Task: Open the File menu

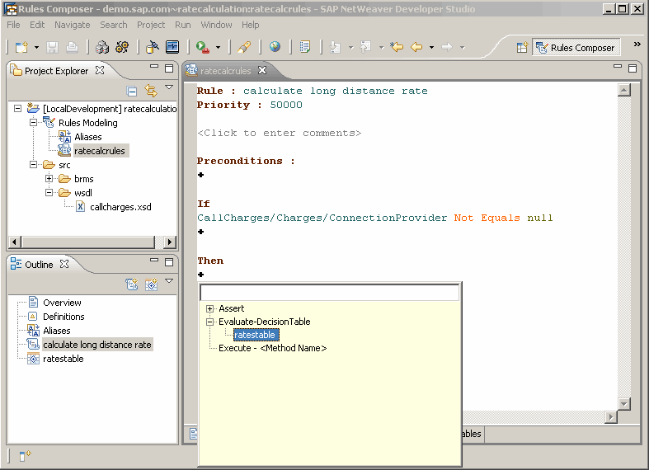Action: click(x=13, y=25)
